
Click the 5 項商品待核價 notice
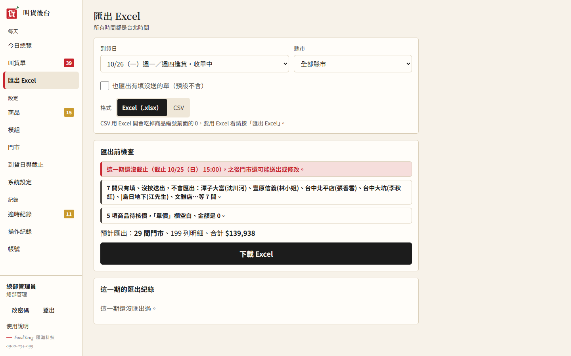click(x=256, y=216)
